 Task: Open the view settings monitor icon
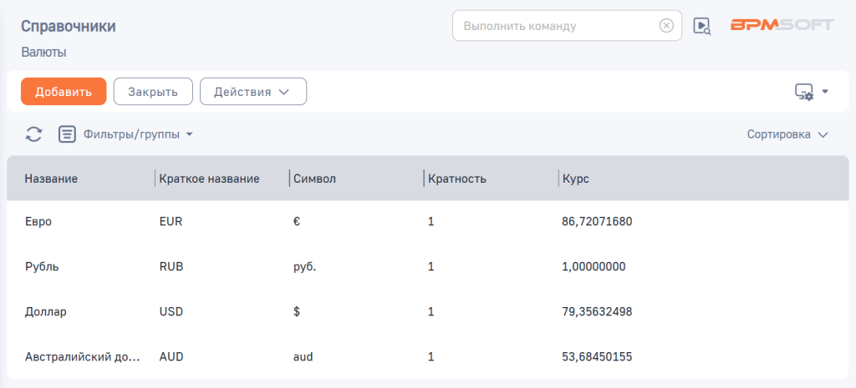click(x=804, y=92)
